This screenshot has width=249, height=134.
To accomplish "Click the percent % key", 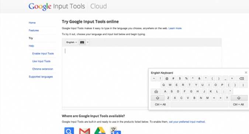I will coord(186,79).
